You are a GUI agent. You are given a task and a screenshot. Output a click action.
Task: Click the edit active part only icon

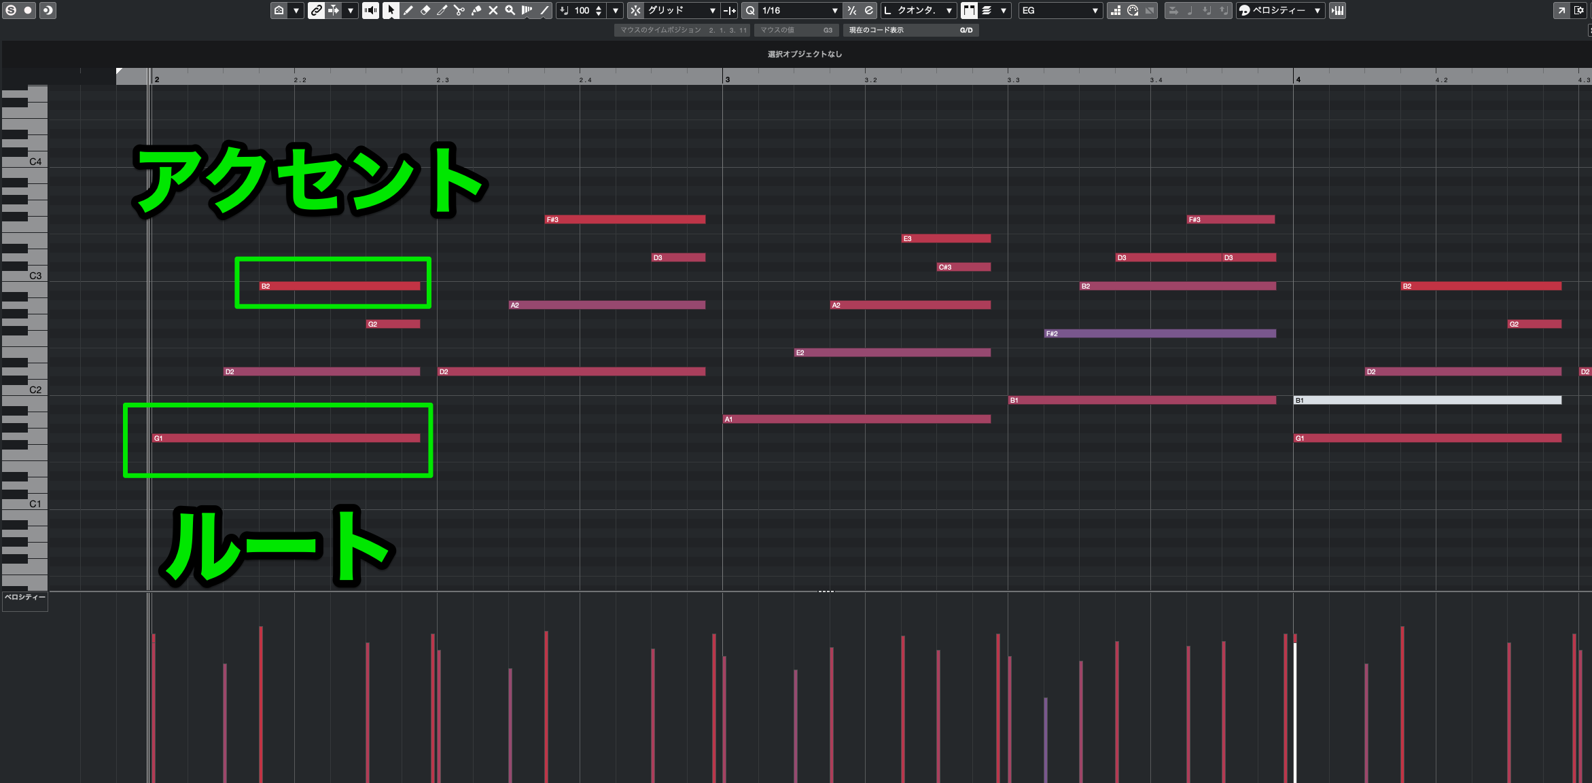987,10
